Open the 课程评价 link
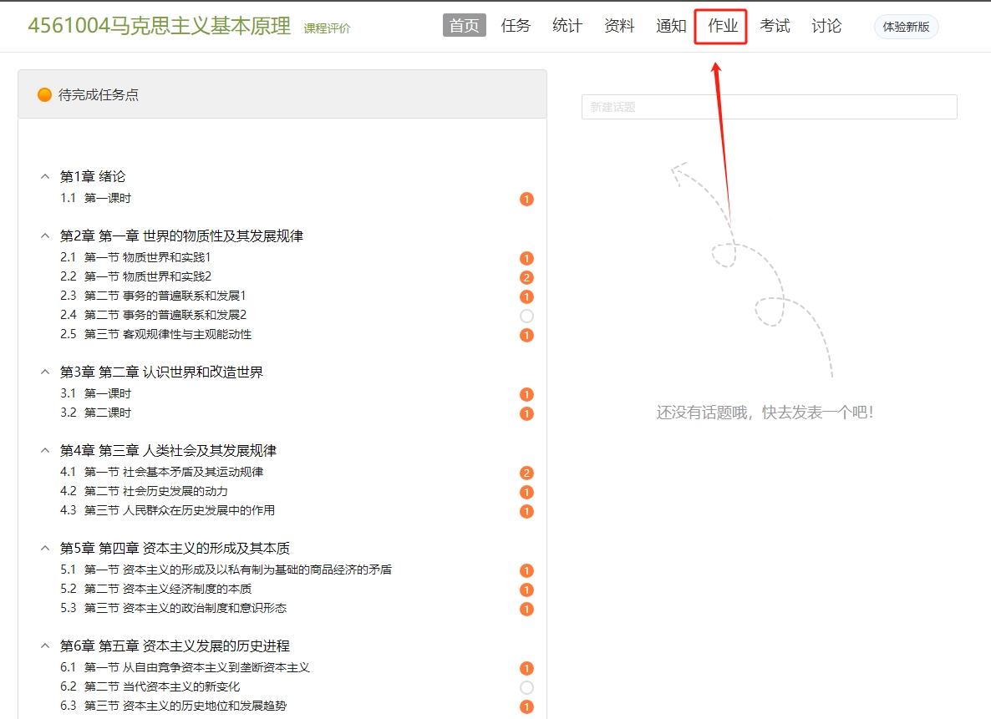Image resolution: width=991 pixels, height=719 pixels. point(327,28)
